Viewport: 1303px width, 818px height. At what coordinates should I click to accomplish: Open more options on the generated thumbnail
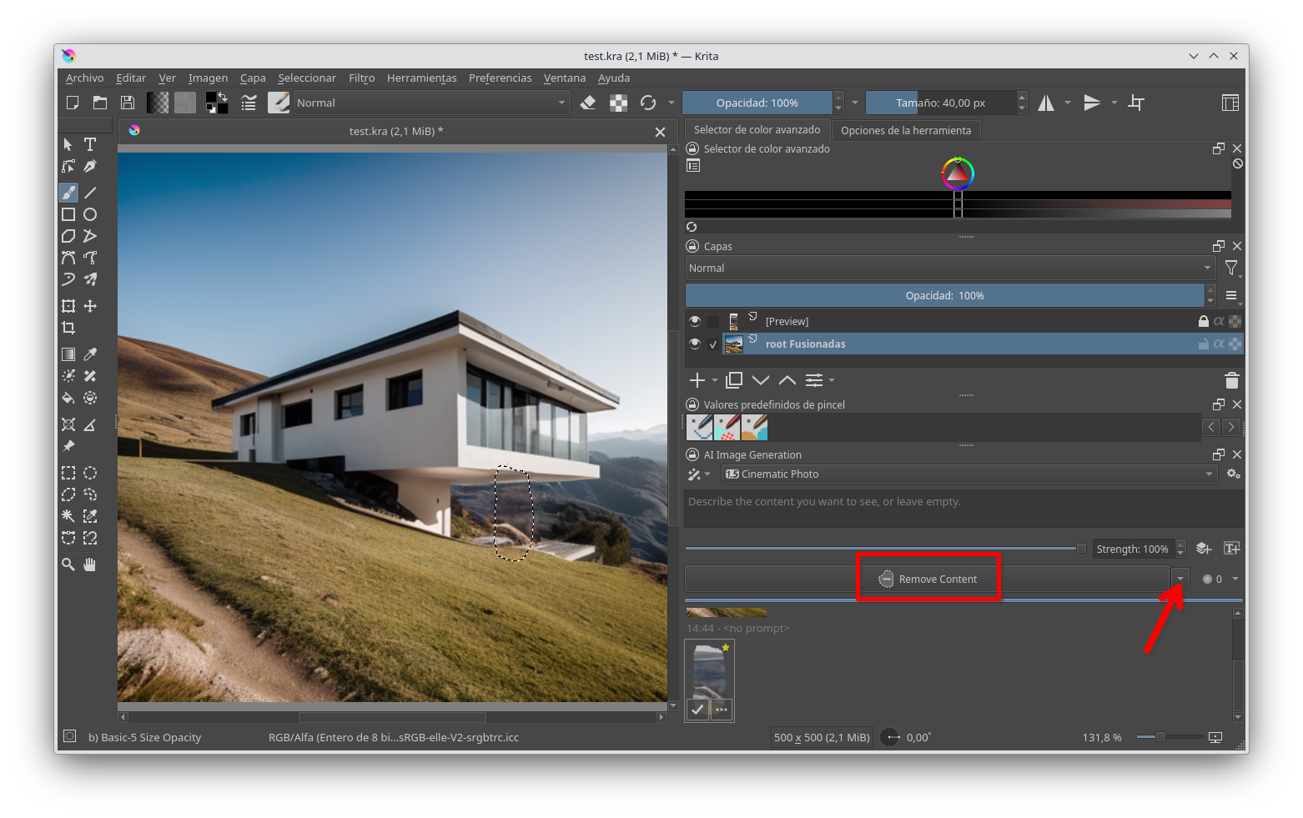(x=722, y=710)
